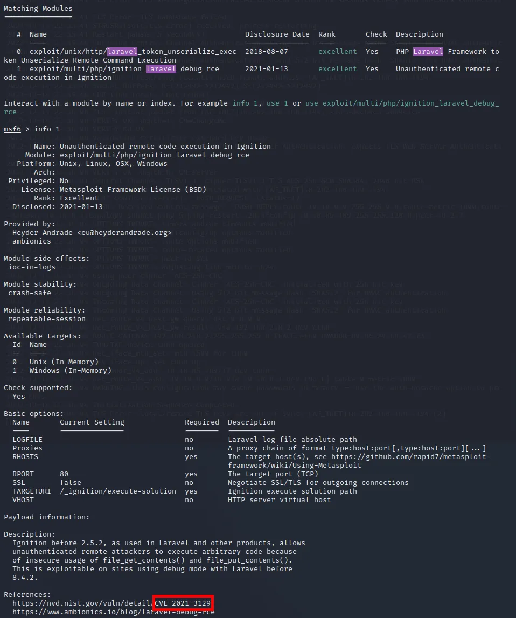Click the "Required" column header
This screenshot has height=618, width=516.
coord(201,422)
